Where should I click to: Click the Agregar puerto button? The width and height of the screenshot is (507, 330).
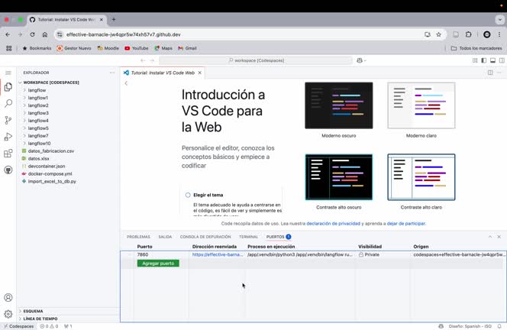[x=158, y=264]
